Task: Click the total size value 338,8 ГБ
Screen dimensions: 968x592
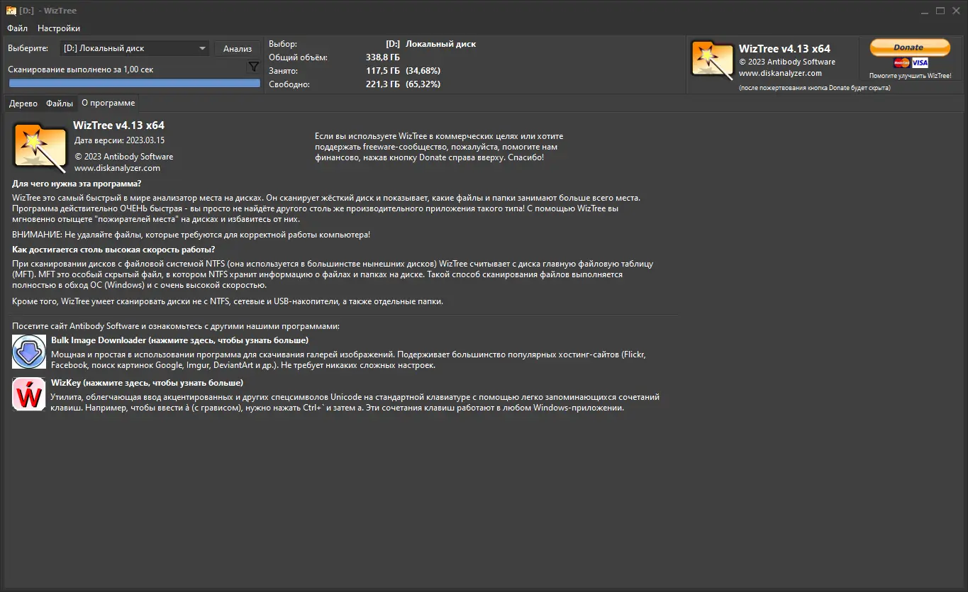Action: (383, 57)
